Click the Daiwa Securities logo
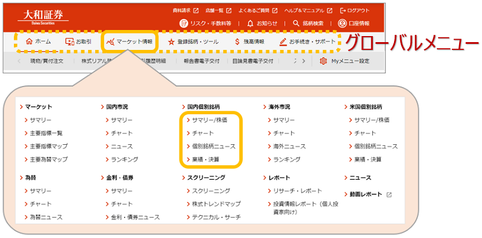The height and width of the screenshot is (238, 482). coord(43,17)
